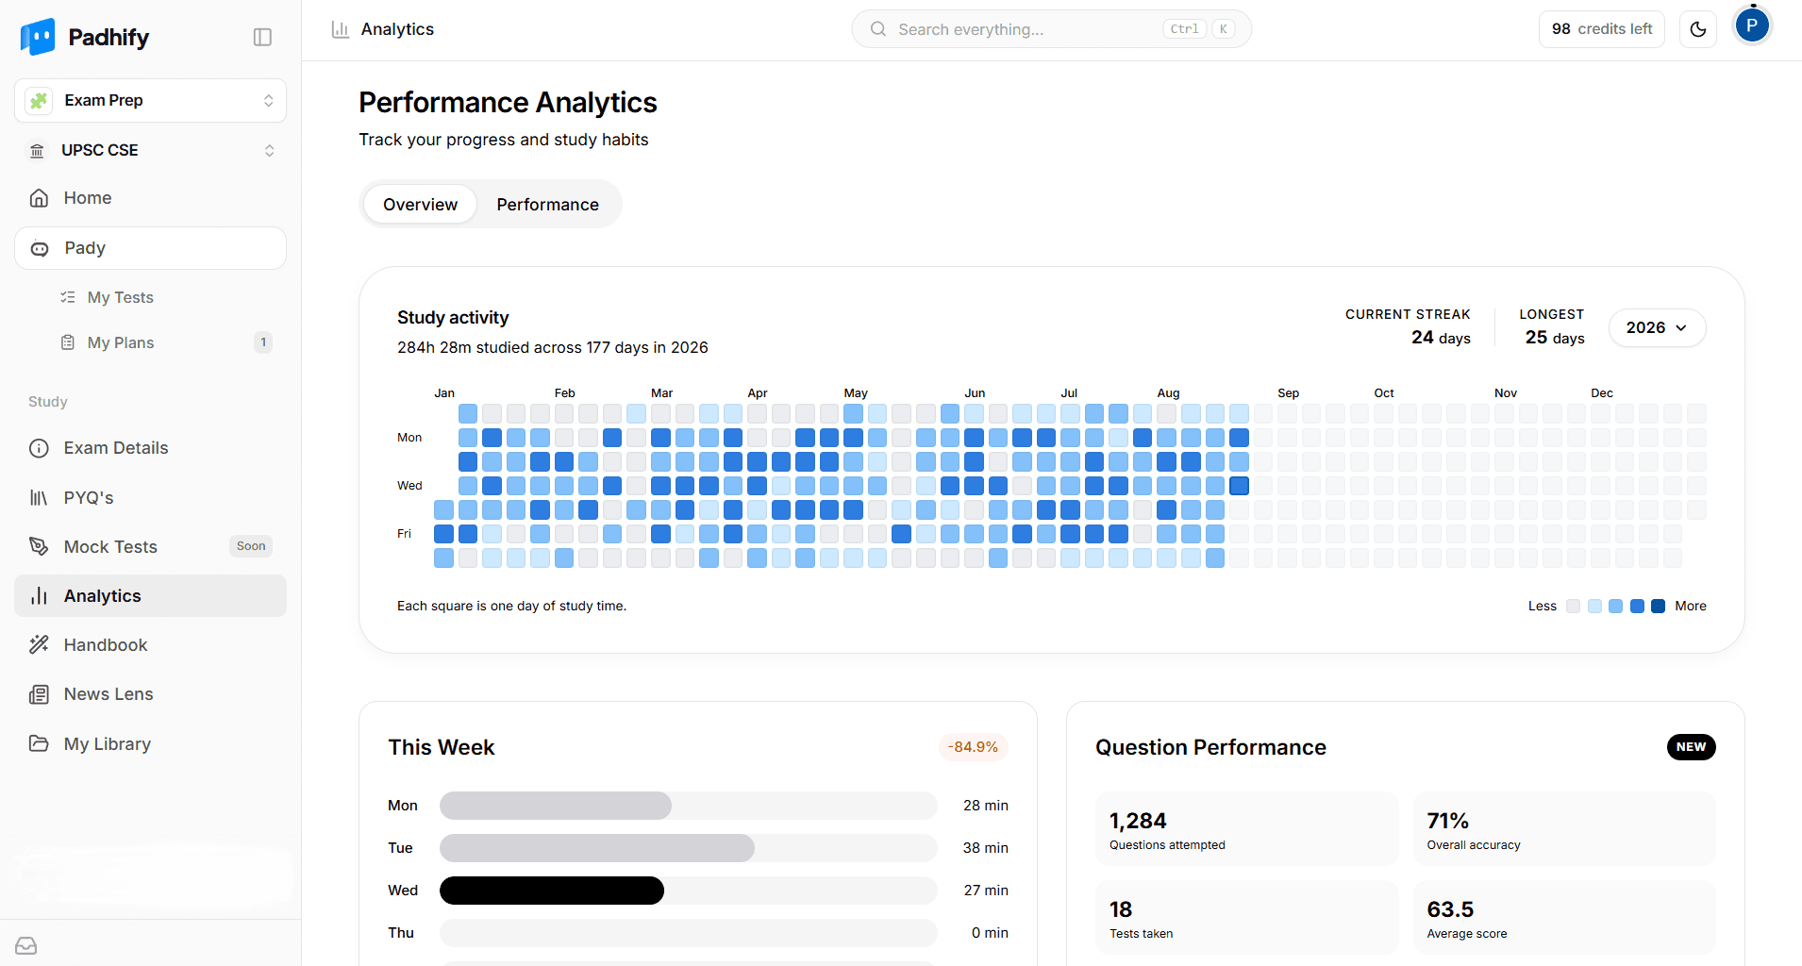Switch to the Overview tab
1802x966 pixels.
point(420,205)
